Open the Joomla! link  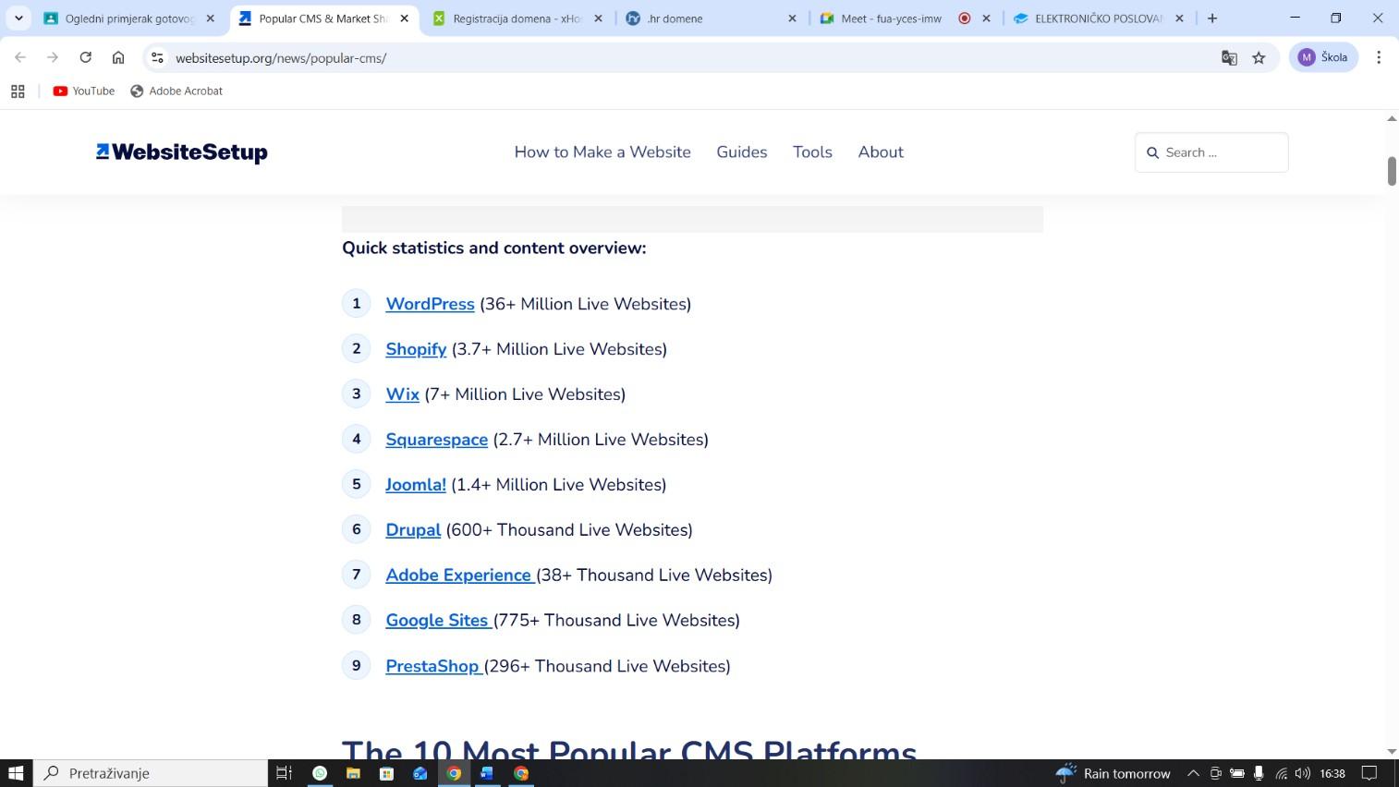click(x=416, y=485)
